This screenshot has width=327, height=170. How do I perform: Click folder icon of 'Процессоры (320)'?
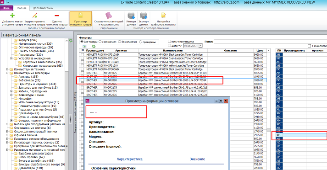(16, 55)
